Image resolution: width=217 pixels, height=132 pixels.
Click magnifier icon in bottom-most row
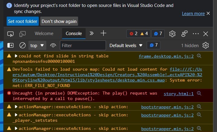[x=199, y=128]
